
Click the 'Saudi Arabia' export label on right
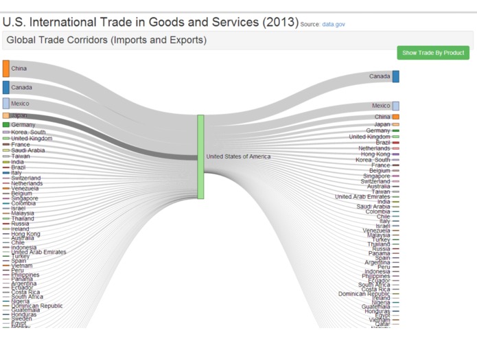click(x=373, y=207)
